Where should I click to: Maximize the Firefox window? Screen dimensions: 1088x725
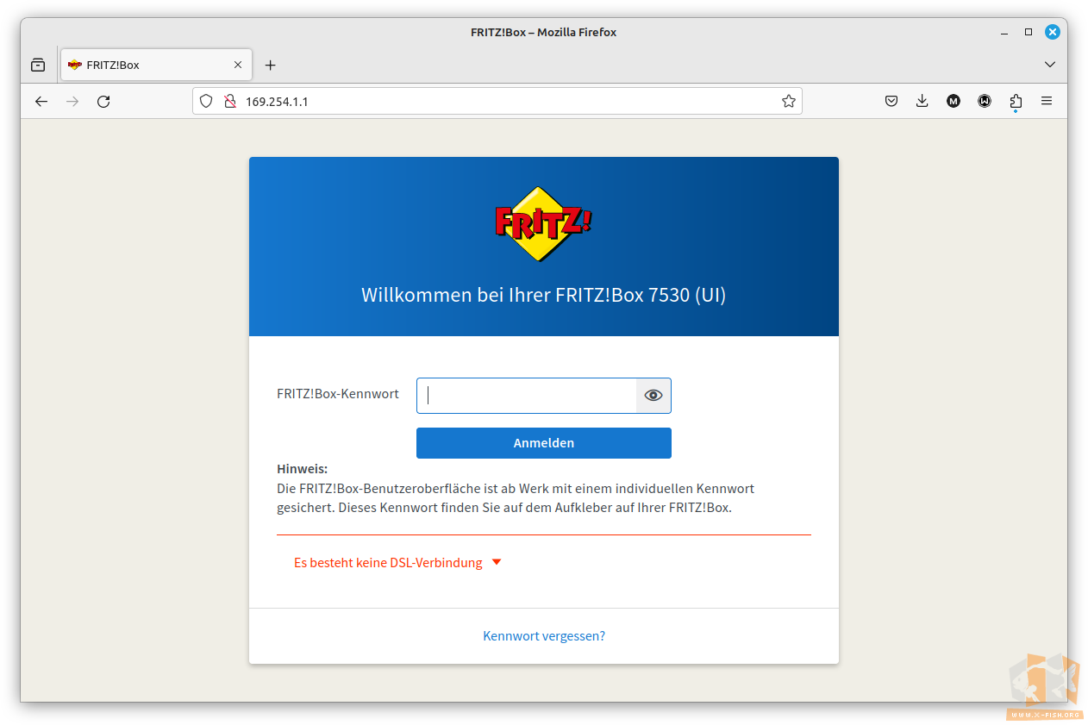[1029, 32]
